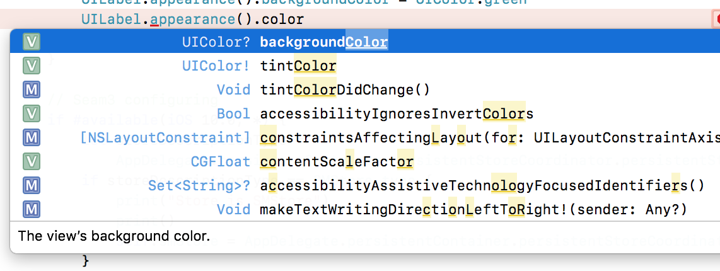Click the V icon beside contentScaleFactor

32,162
